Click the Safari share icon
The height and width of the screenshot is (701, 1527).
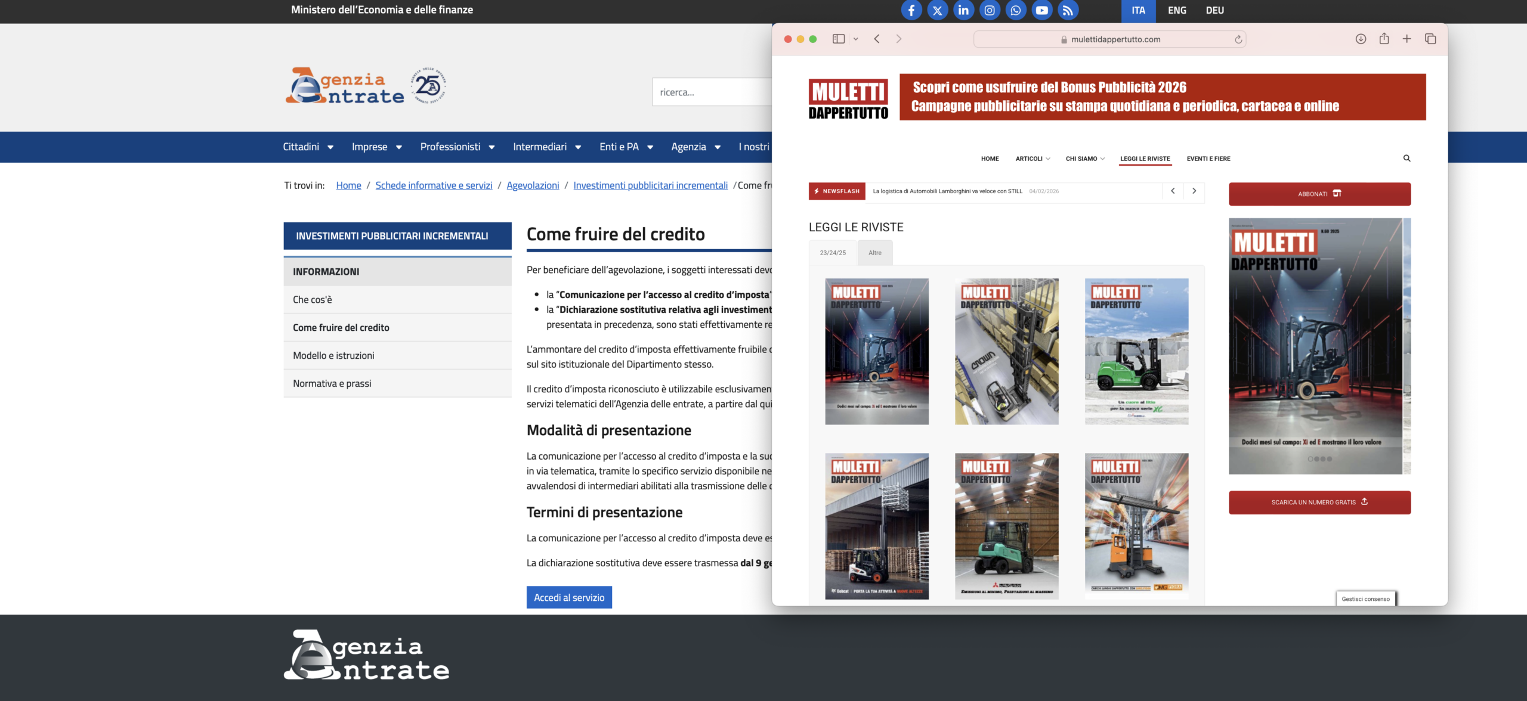pyautogui.click(x=1384, y=39)
